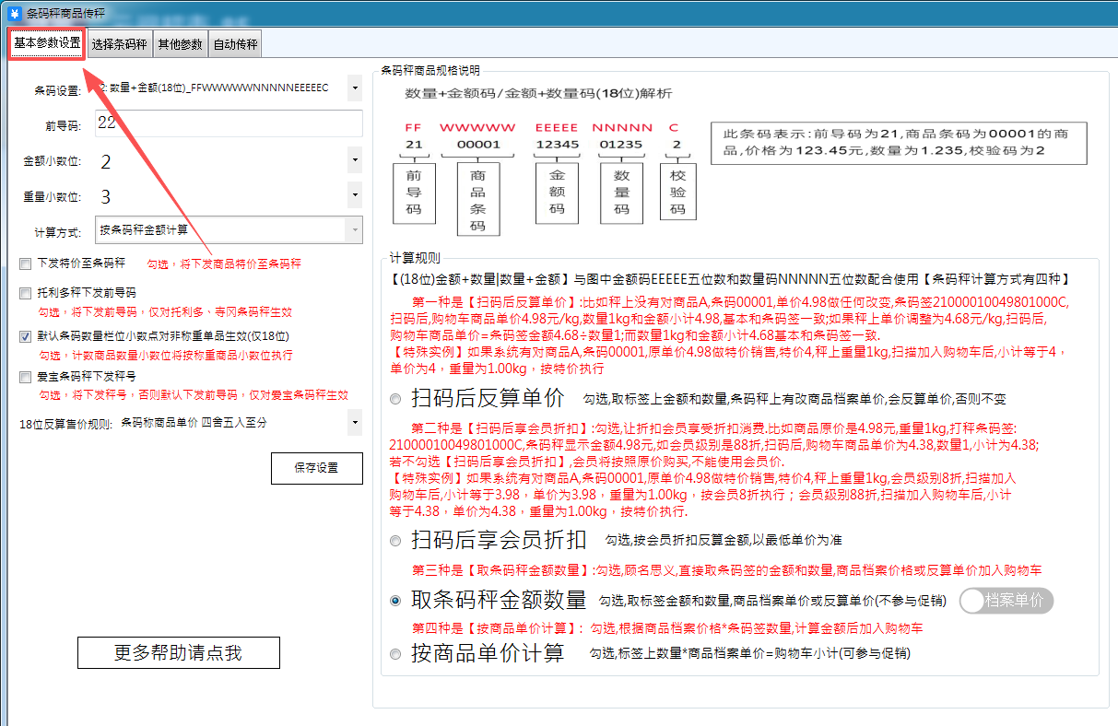Select 按商品单价计算 radio button
The width and height of the screenshot is (1118, 726).
click(395, 654)
